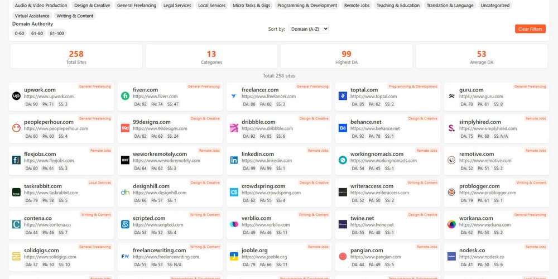
Task: Click the Local Services tag on taskrabbit.com
Action: coord(100,182)
